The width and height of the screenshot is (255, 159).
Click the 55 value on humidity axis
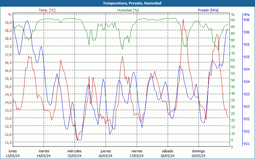(233, 73)
